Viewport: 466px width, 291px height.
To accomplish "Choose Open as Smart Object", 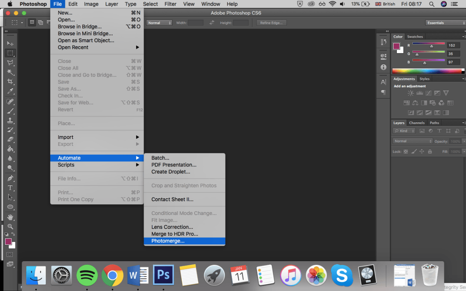I will pos(97,40).
